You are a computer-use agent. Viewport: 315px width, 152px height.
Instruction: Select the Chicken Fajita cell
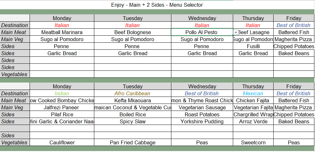click(x=253, y=100)
